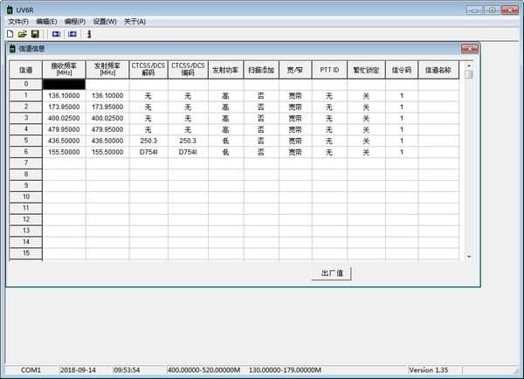Click the radio icon of channel info window
524x379 pixels.
pyautogui.click(x=12, y=49)
